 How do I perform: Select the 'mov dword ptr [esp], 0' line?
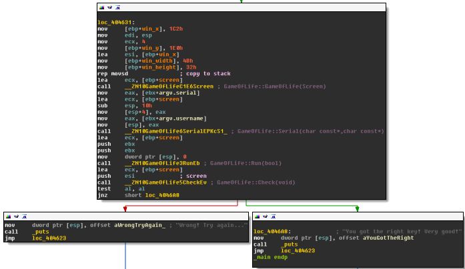pos(141,157)
